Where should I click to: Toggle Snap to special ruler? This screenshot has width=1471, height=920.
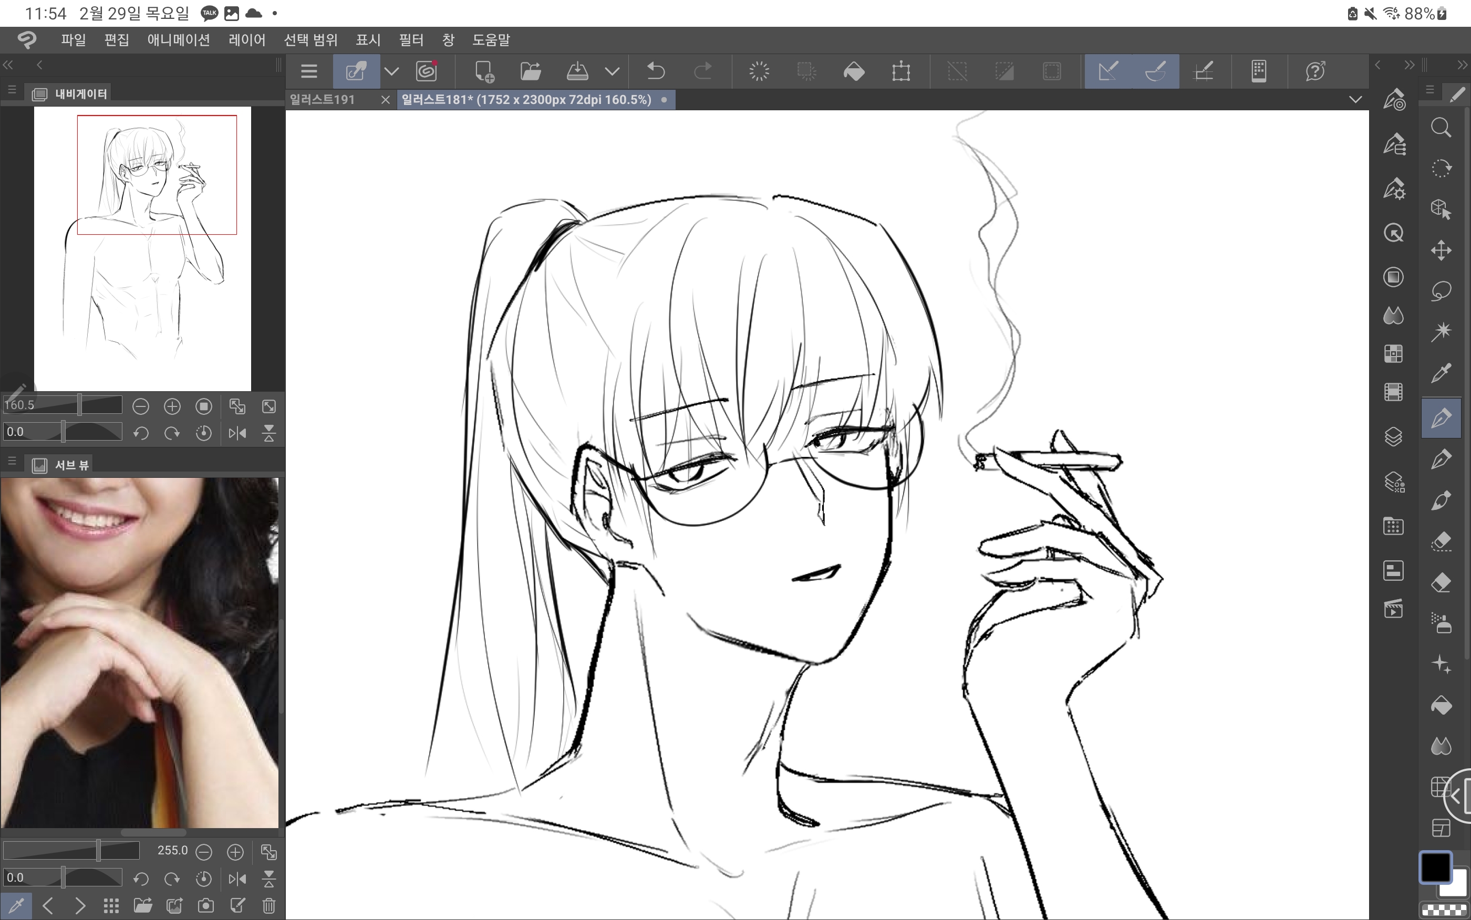[x=1155, y=71]
